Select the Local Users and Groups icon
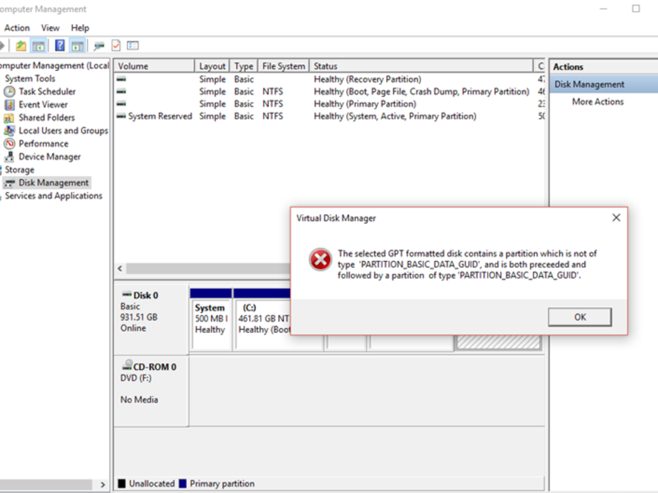Screen dimensions: 658x493 coord(9,131)
